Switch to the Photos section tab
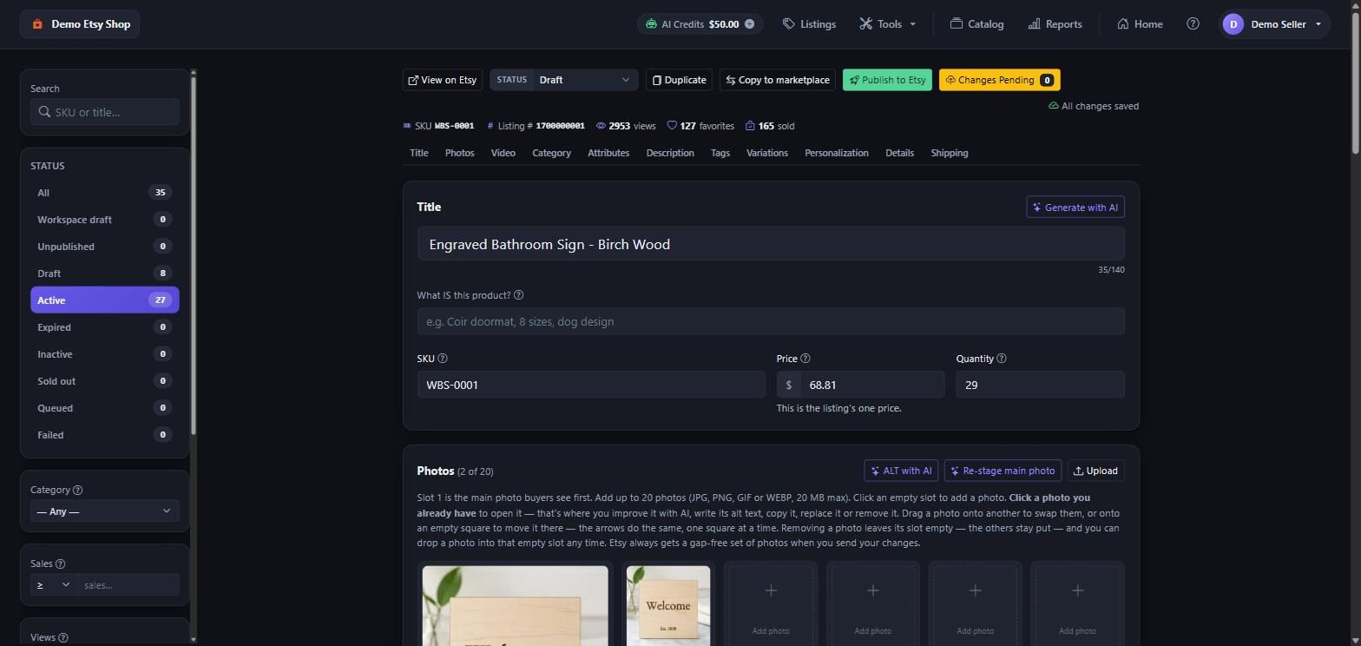 tap(459, 153)
